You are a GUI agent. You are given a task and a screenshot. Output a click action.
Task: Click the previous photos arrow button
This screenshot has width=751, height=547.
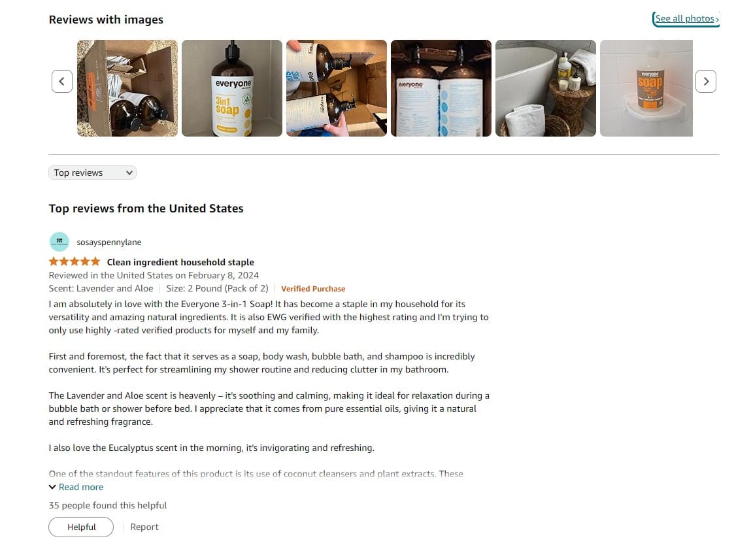(62, 82)
